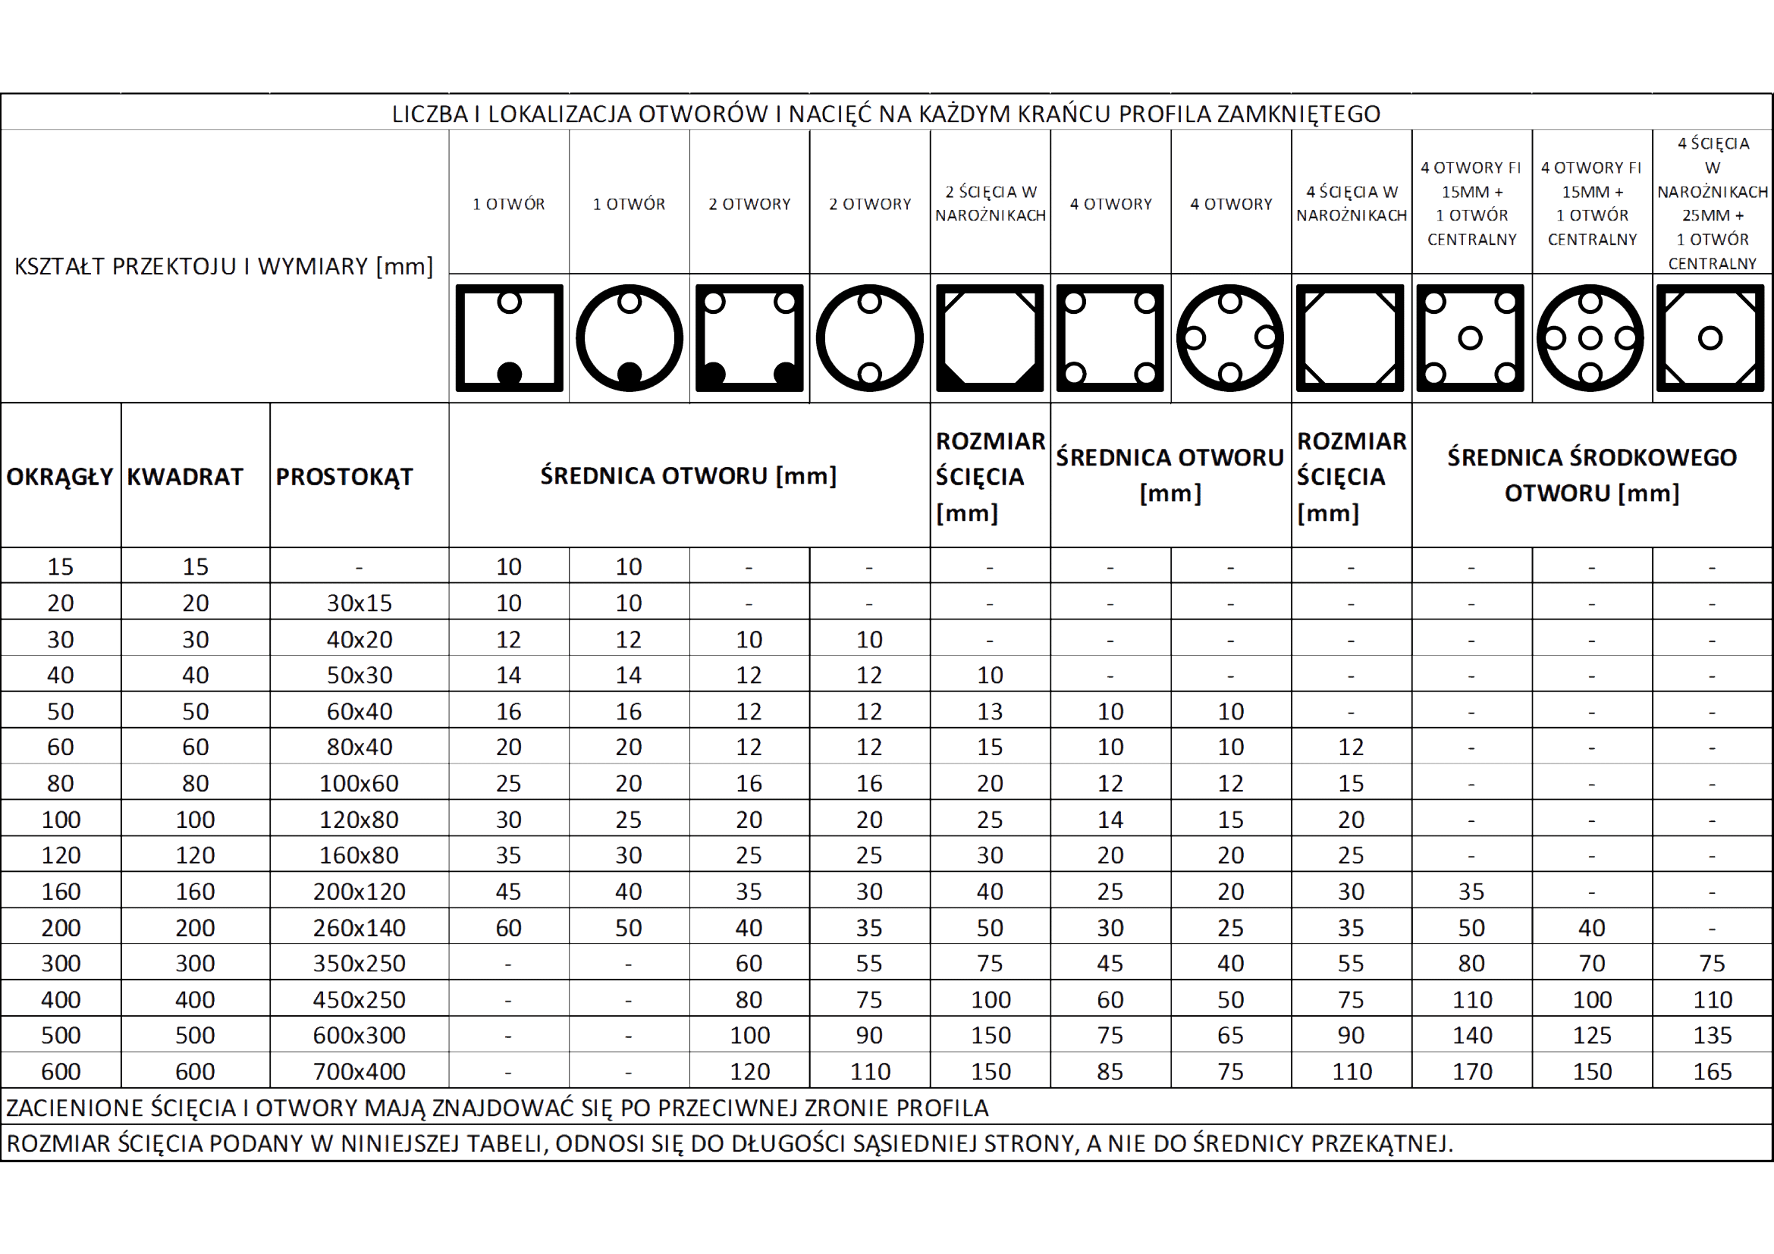The image size is (1774, 1254).
Task: Select the '120x80' rectangle size cell
Action: click(360, 820)
